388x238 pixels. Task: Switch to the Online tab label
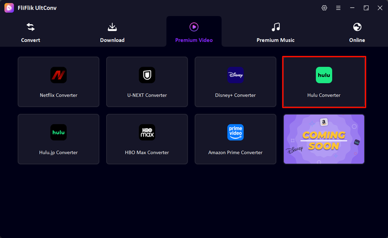point(357,40)
